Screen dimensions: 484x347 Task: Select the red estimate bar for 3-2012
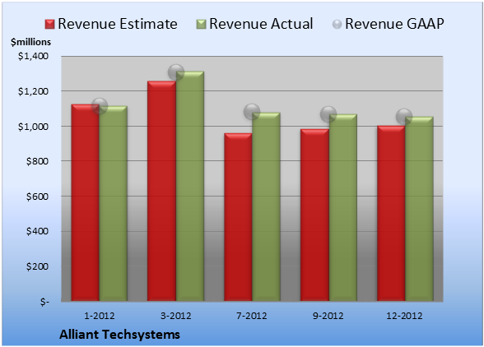click(x=161, y=191)
